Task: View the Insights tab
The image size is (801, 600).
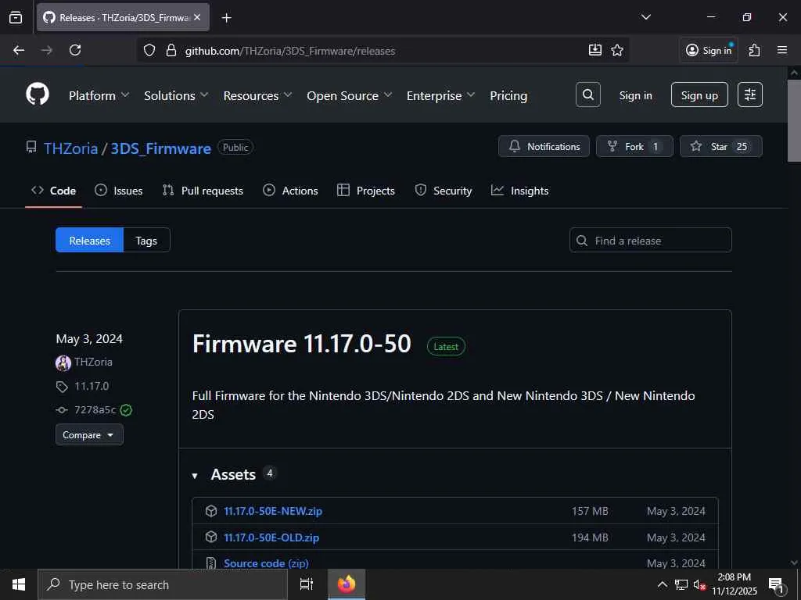Action: [x=520, y=191]
